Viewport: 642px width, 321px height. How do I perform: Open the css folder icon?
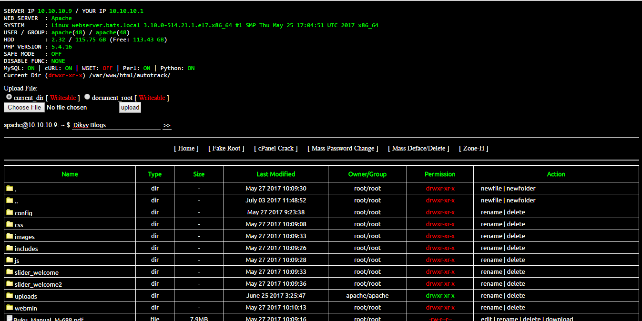[10, 224]
